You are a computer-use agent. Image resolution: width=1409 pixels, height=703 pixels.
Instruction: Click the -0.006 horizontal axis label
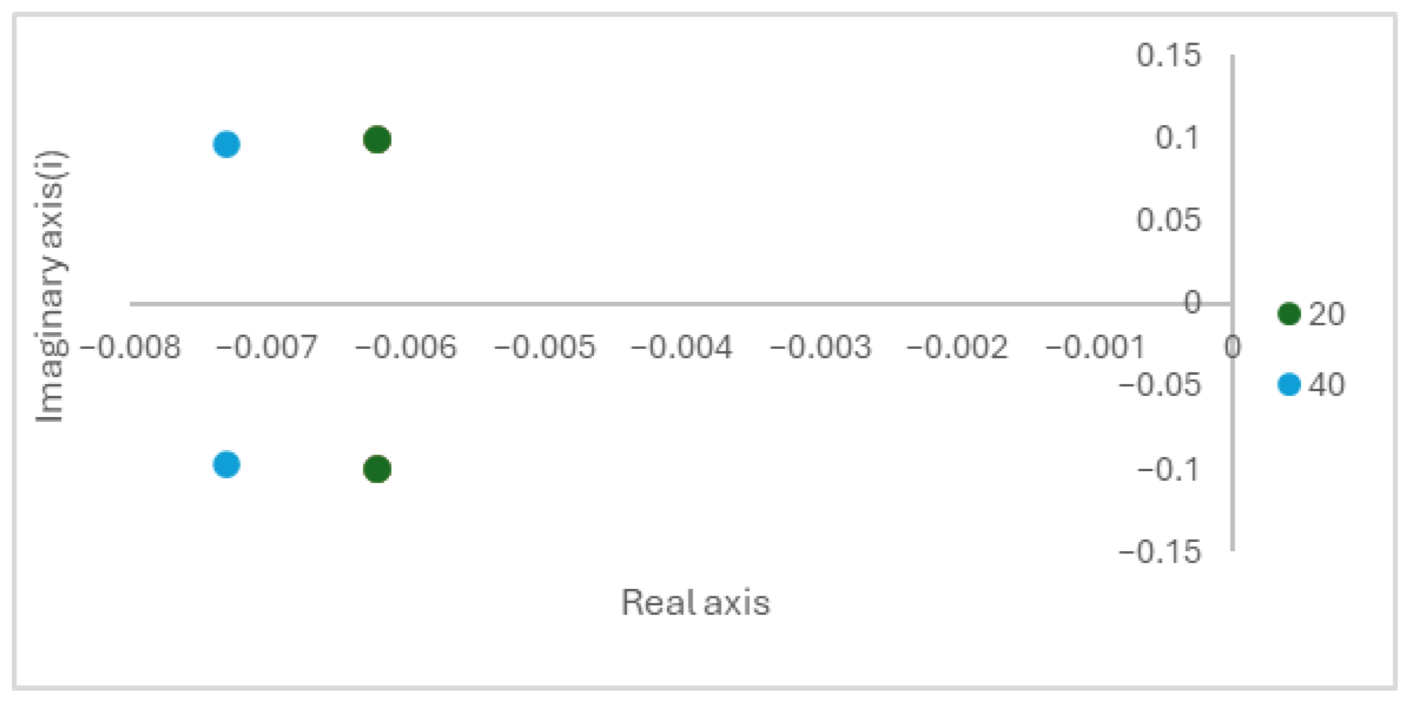pos(406,347)
